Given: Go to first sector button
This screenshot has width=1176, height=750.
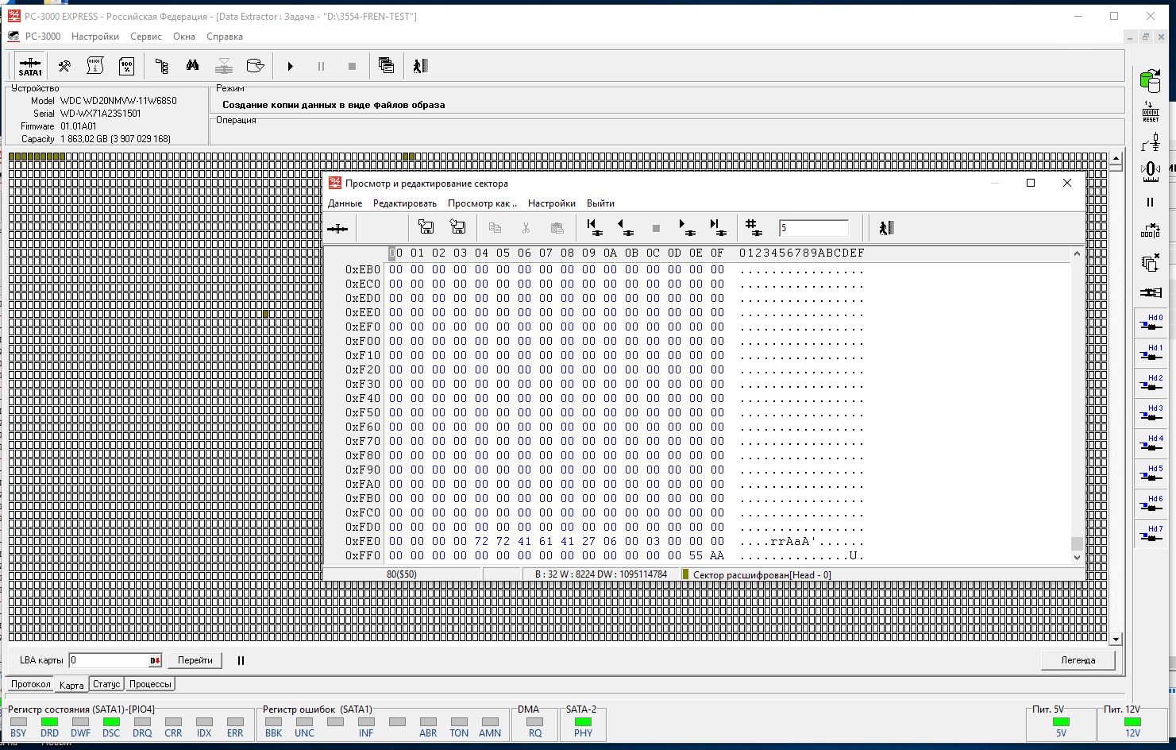Looking at the screenshot, I should click(x=593, y=228).
